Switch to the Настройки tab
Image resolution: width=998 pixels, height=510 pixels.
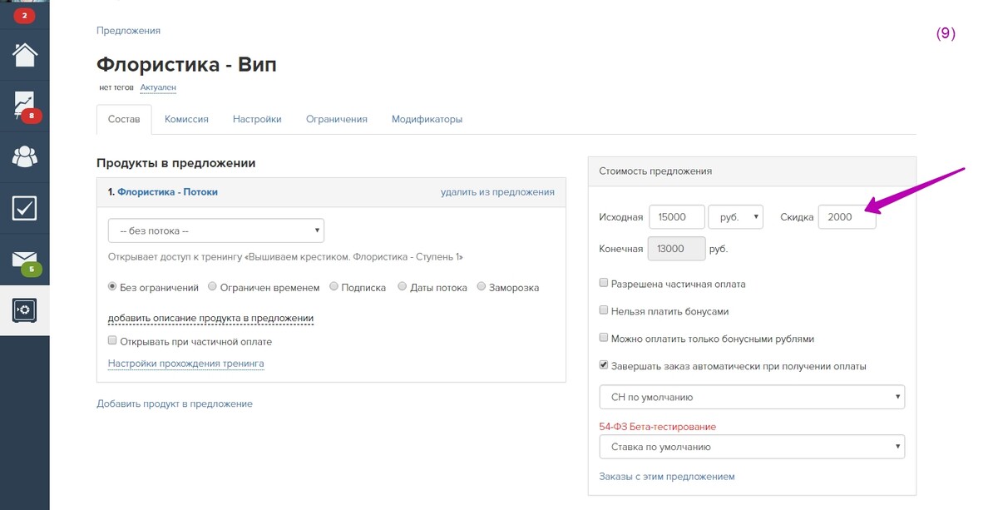tap(257, 119)
